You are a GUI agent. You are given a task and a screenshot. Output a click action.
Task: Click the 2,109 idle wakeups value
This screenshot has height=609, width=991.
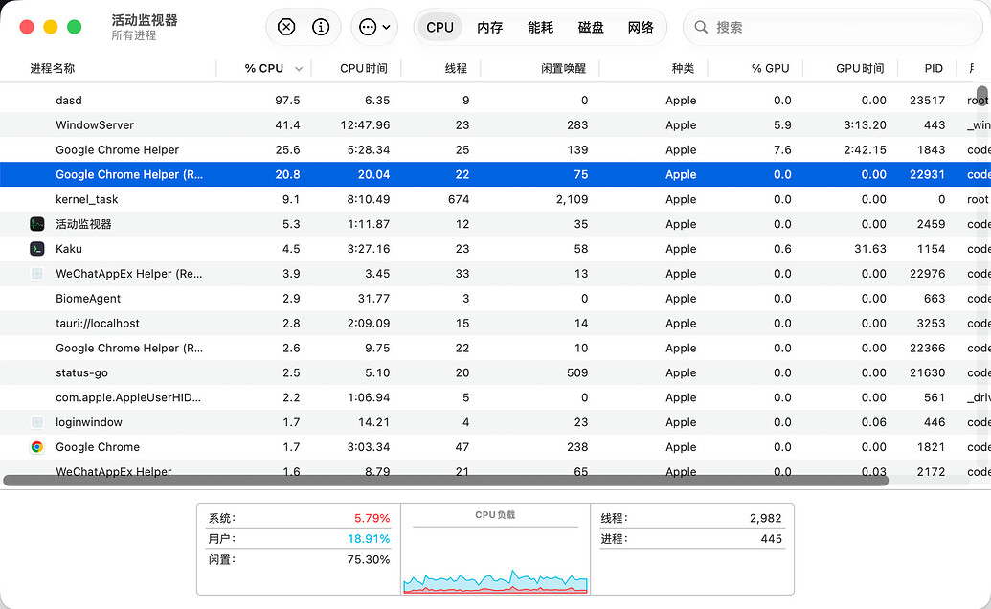point(572,199)
